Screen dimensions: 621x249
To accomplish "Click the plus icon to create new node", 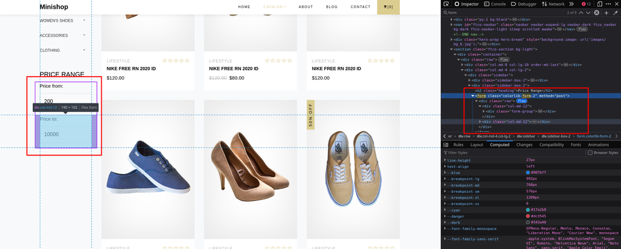I will pyautogui.click(x=606, y=12).
